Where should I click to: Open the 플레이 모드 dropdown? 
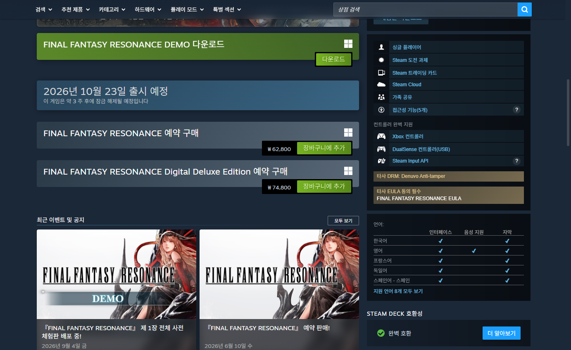(x=187, y=9)
